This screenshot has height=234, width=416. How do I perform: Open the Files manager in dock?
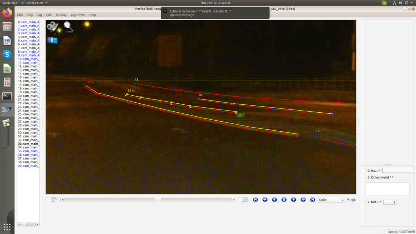(x=7, y=27)
